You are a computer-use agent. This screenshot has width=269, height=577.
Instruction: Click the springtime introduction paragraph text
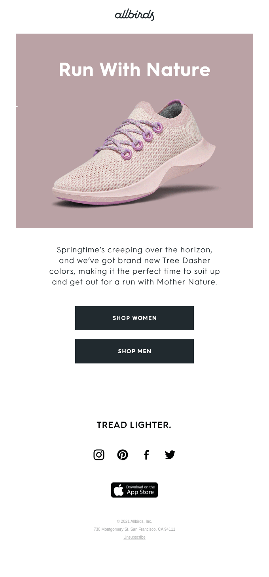tap(134, 266)
